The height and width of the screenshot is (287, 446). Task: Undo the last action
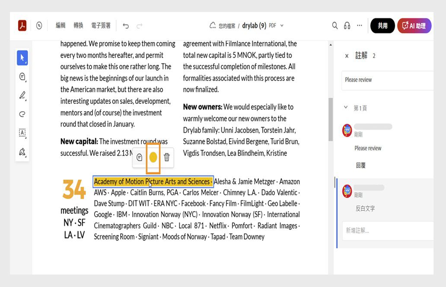tap(126, 26)
